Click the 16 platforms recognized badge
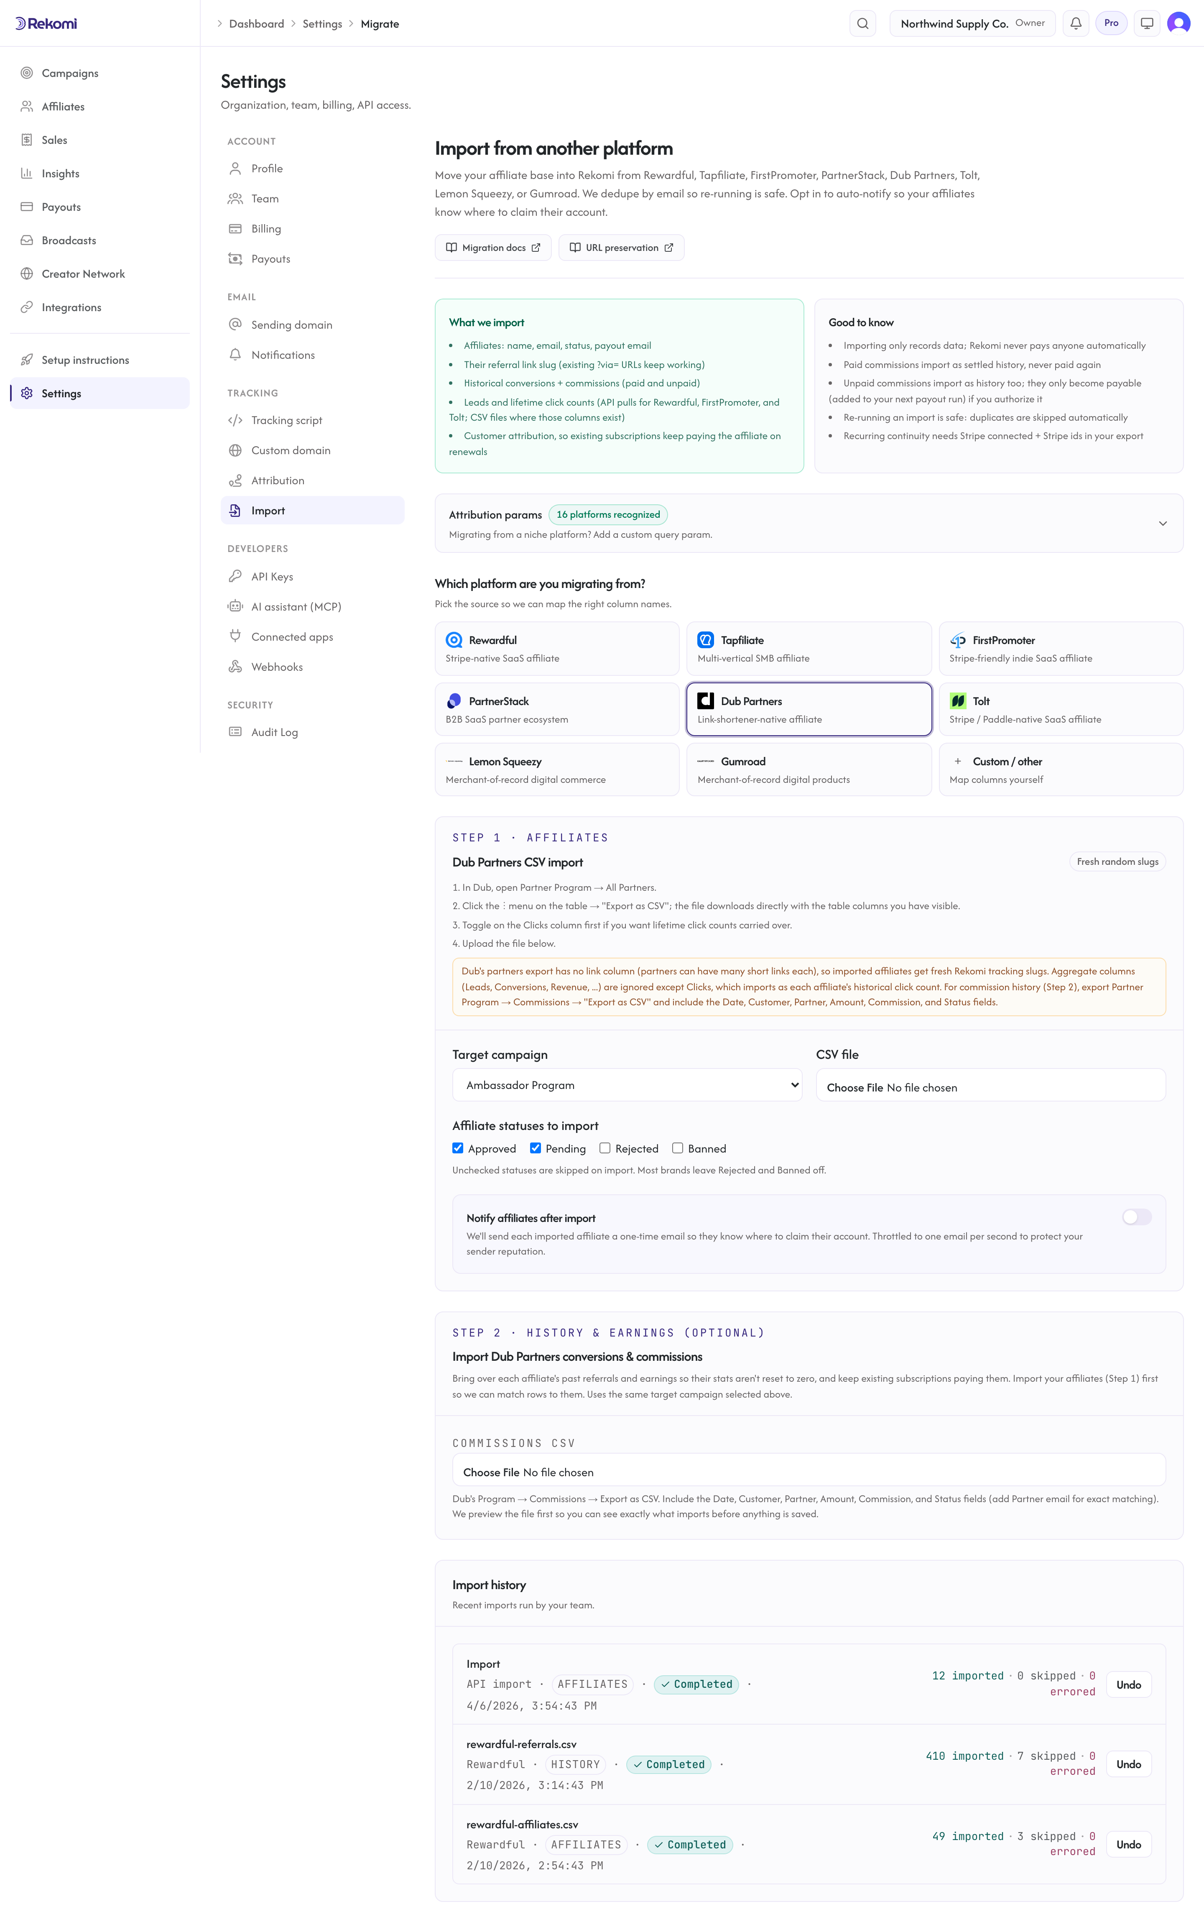The image size is (1204, 1922). click(608, 514)
